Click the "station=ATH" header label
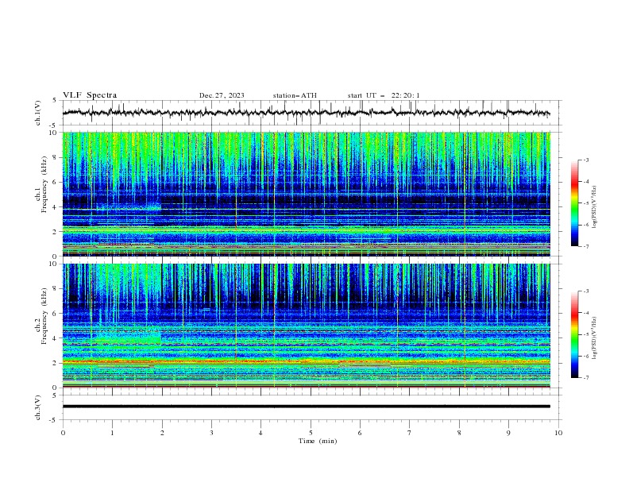Viewport: 629px width, 486px height. 295,95
